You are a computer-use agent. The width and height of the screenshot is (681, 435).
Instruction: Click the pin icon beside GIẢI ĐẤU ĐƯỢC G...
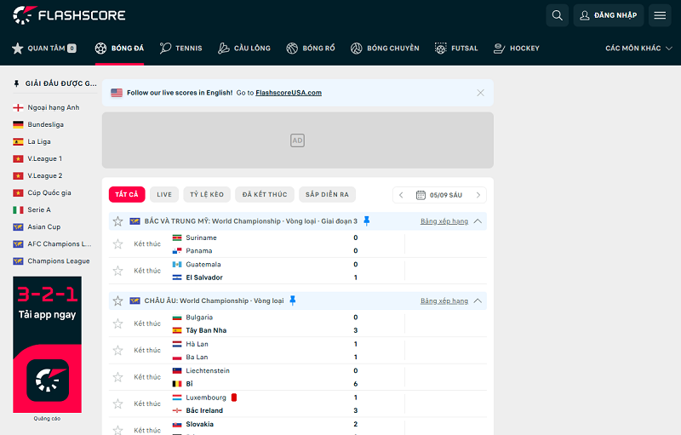click(16, 83)
